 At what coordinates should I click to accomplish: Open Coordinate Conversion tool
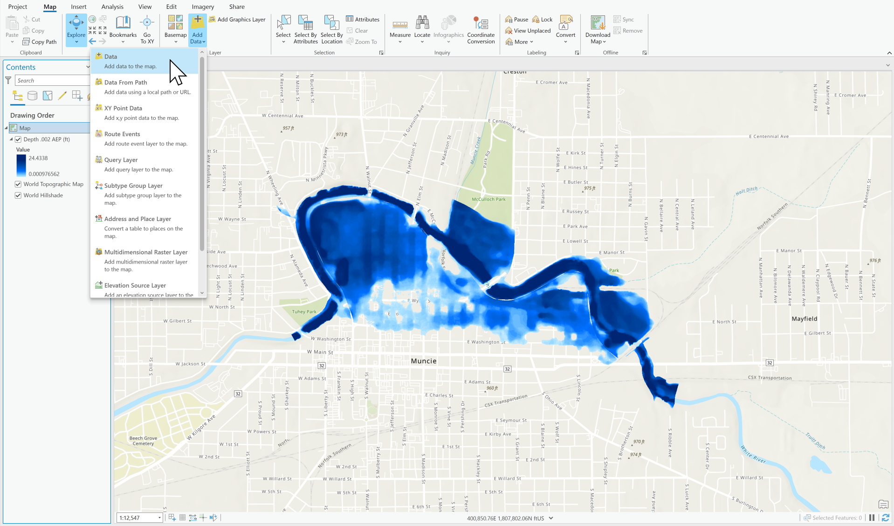click(481, 30)
